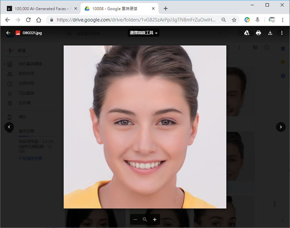This screenshot has width=290, height=228.
Task: Click the browser back arrow button
Action: pyautogui.click(x=7, y=20)
